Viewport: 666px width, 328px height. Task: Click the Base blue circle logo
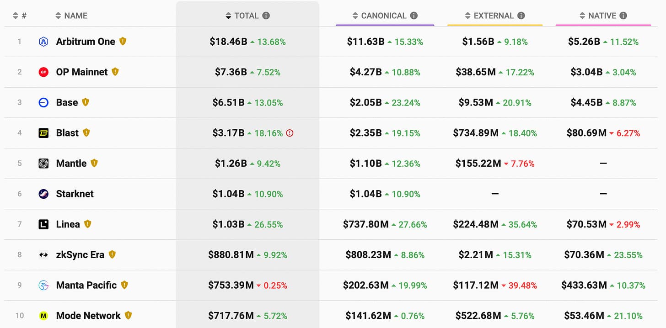pyautogui.click(x=43, y=102)
